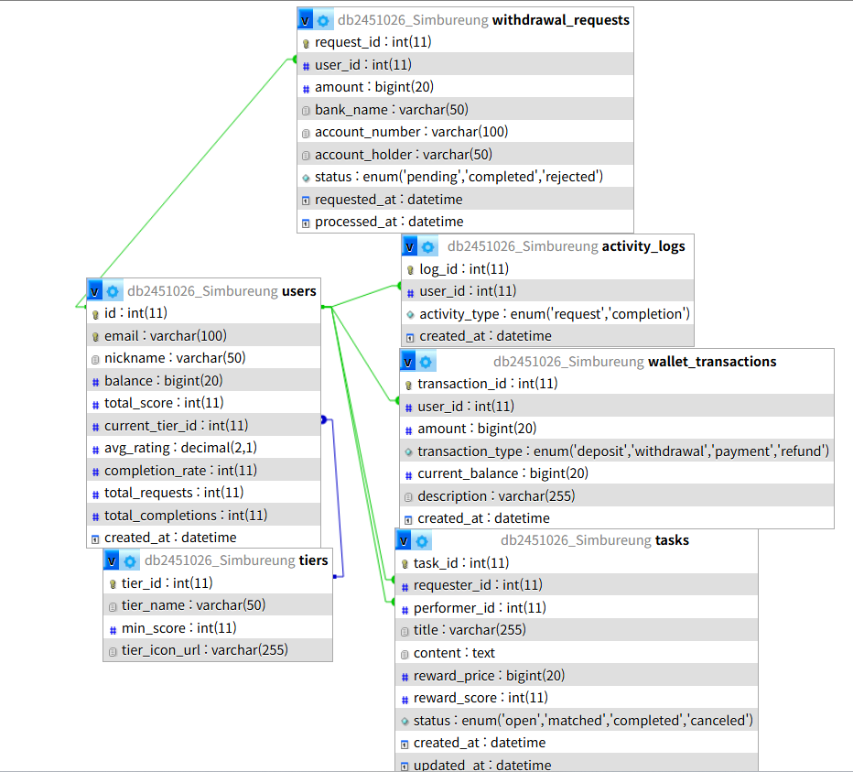Click the primary key icon beside request_id
The image size is (853, 772).
tap(306, 42)
